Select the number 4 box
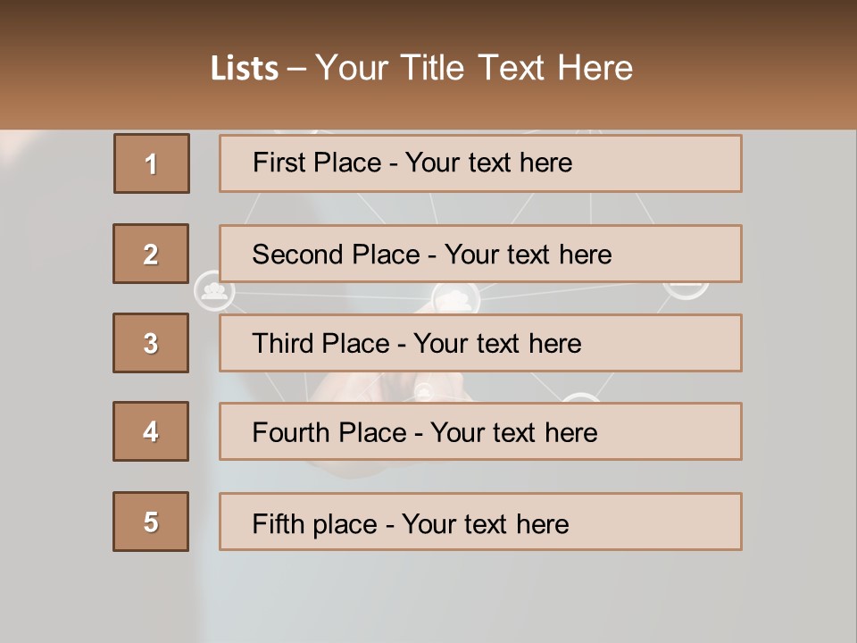 click(x=151, y=431)
